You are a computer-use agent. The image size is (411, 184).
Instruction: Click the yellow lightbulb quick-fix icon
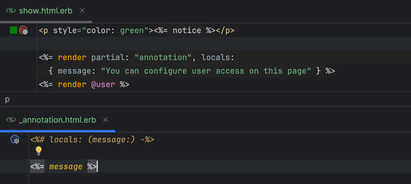pyautogui.click(x=39, y=150)
